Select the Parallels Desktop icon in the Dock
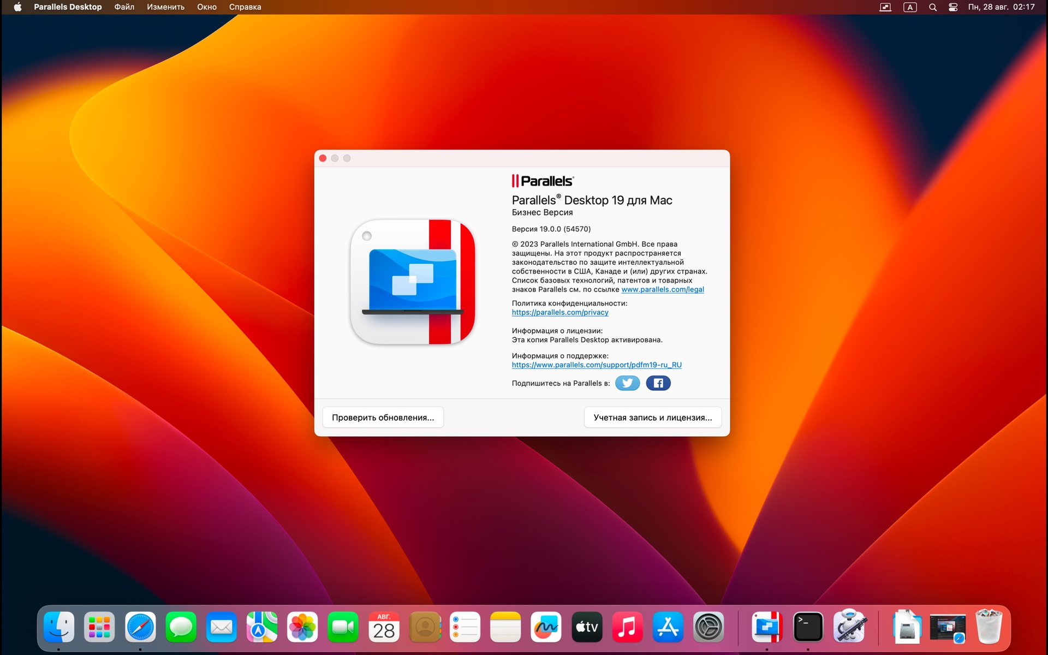 [x=767, y=627]
